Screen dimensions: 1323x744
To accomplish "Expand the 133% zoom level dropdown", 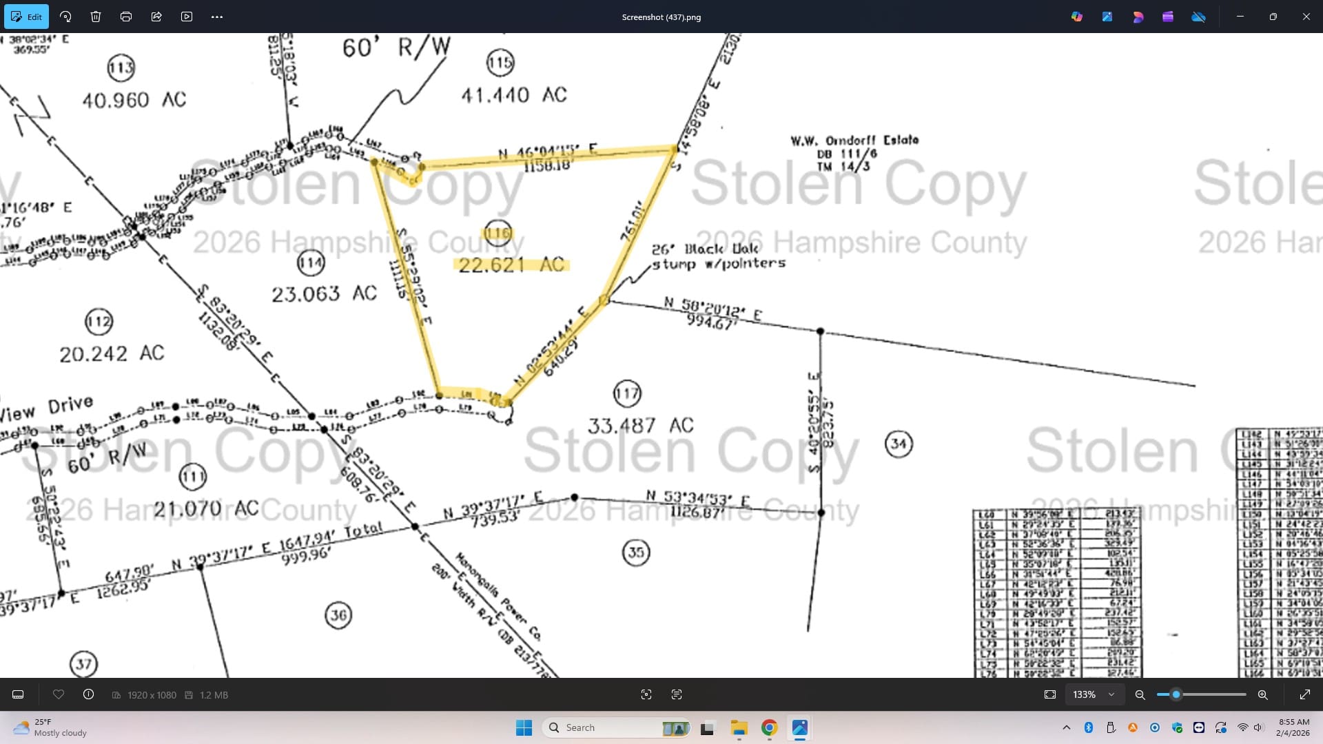I will coord(1094,694).
